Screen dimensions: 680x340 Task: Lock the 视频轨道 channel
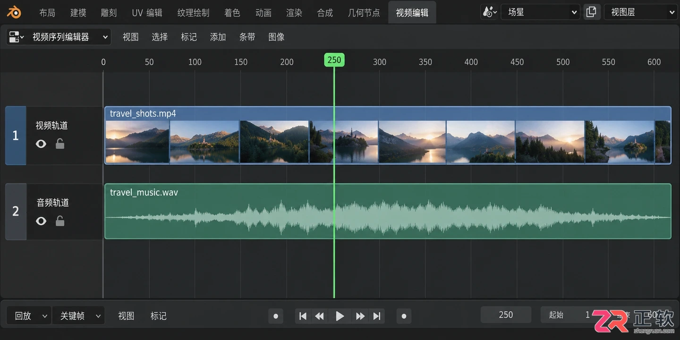[60, 144]
